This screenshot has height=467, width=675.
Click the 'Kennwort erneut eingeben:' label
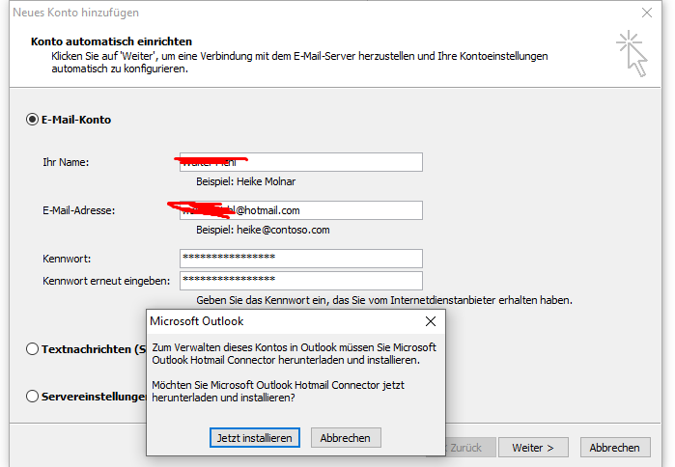coord(106,281)
